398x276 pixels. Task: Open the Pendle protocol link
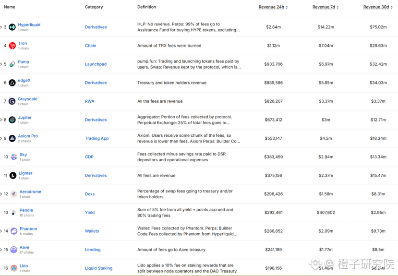point(26,210)
